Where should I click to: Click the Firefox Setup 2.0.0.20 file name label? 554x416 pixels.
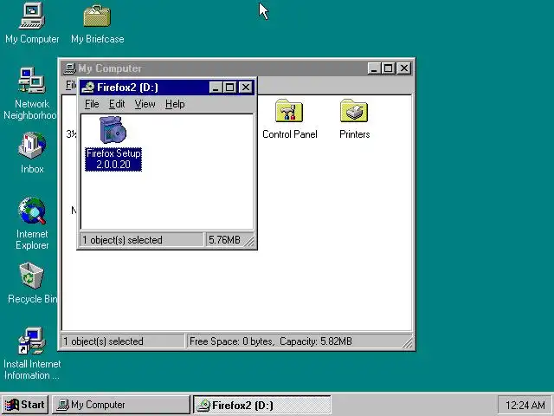tap(113, 159)
